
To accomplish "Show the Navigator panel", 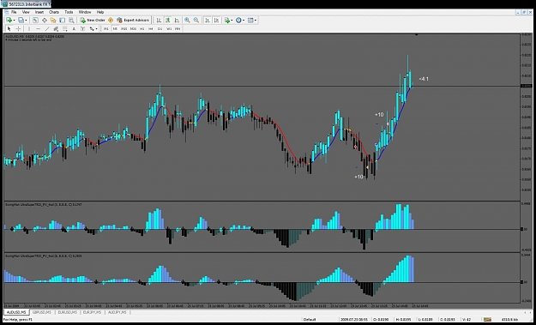I will (53, 21).
